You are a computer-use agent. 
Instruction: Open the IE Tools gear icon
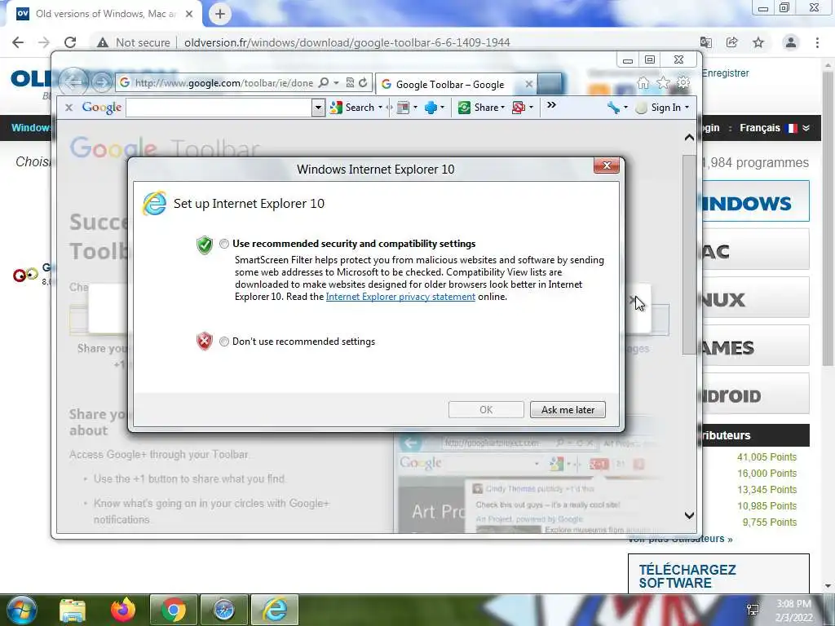click(683, 83)
